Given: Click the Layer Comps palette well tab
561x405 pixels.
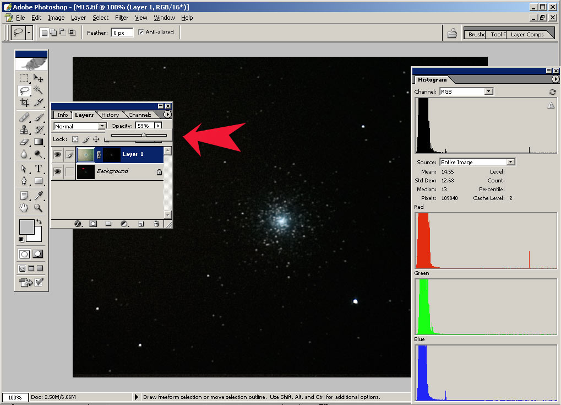Looking at the screenshot, I should point(527,34).
